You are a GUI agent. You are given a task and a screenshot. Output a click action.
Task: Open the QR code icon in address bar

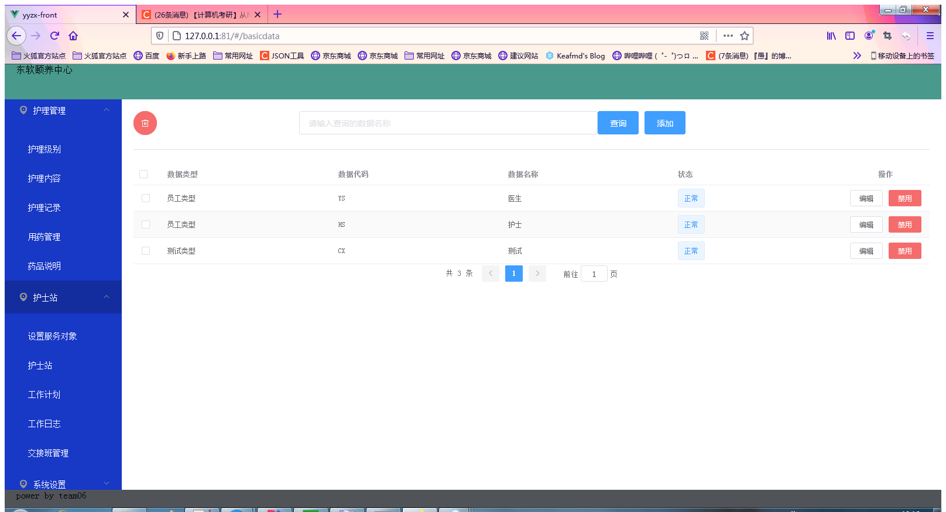coord(704,36)
